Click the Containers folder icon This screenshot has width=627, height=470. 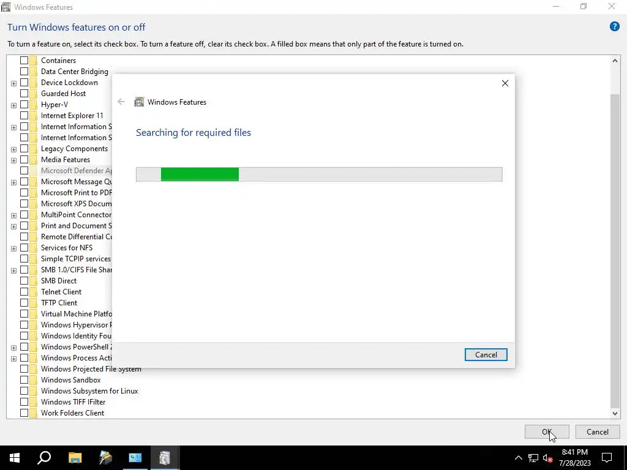(x=33, y=61)
